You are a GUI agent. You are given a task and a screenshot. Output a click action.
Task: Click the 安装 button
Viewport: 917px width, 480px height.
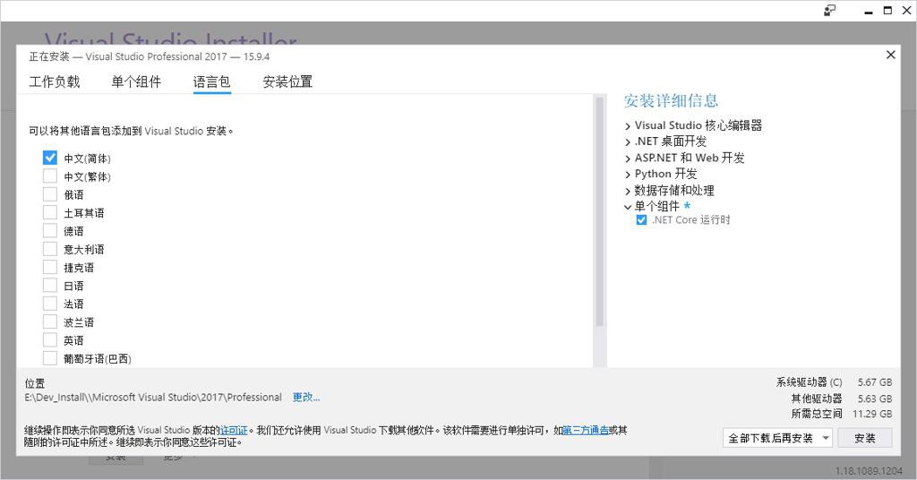tap(865, 438)
